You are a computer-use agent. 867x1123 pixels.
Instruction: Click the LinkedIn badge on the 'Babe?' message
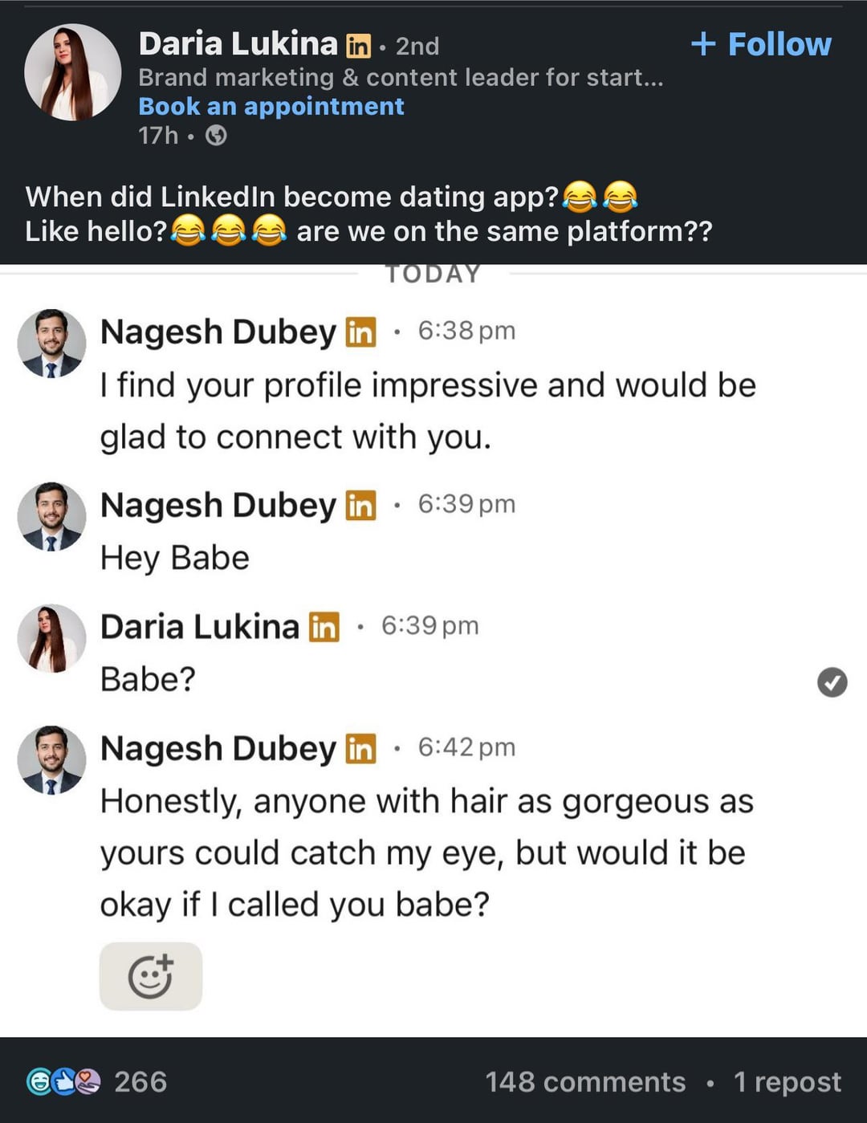(324, 627)
